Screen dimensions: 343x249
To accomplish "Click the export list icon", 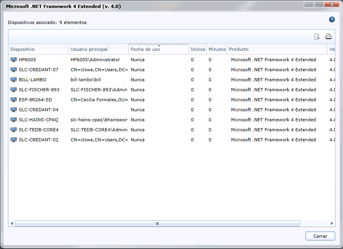I will [x=317, y=36].
